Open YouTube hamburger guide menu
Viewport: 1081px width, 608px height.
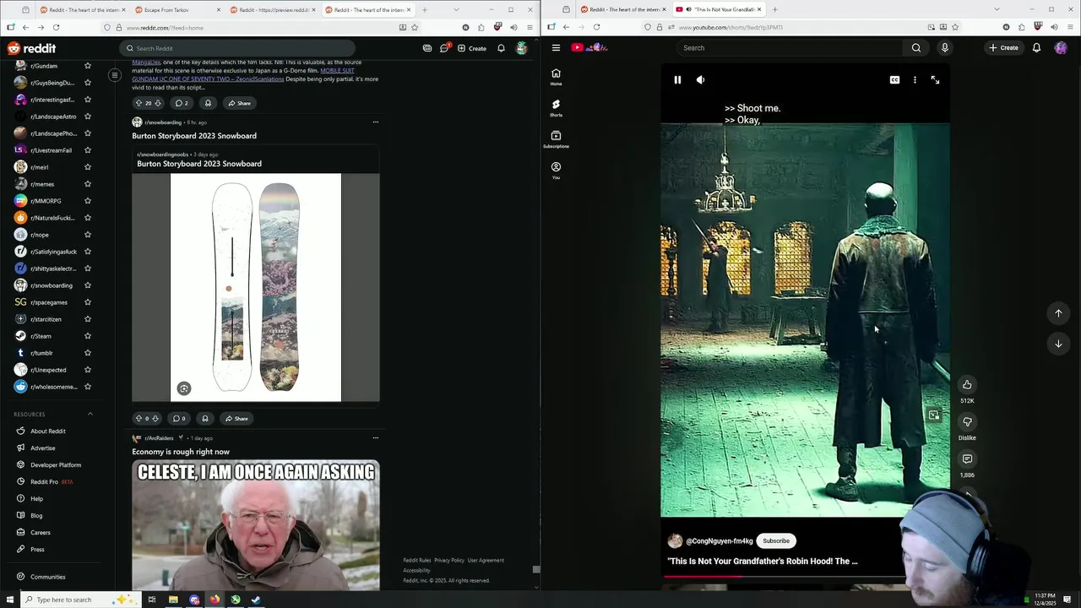(x=556, y=48)
